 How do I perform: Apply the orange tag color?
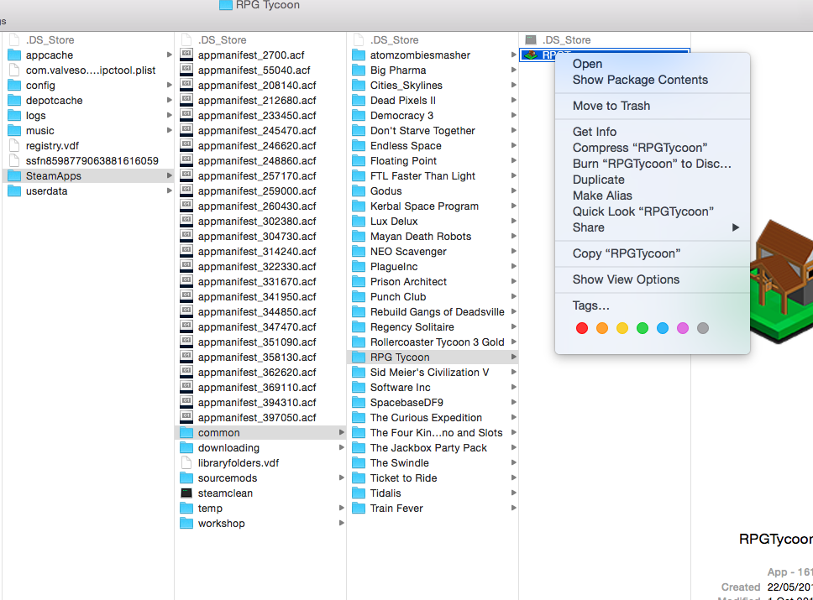[x=602, y=328]
